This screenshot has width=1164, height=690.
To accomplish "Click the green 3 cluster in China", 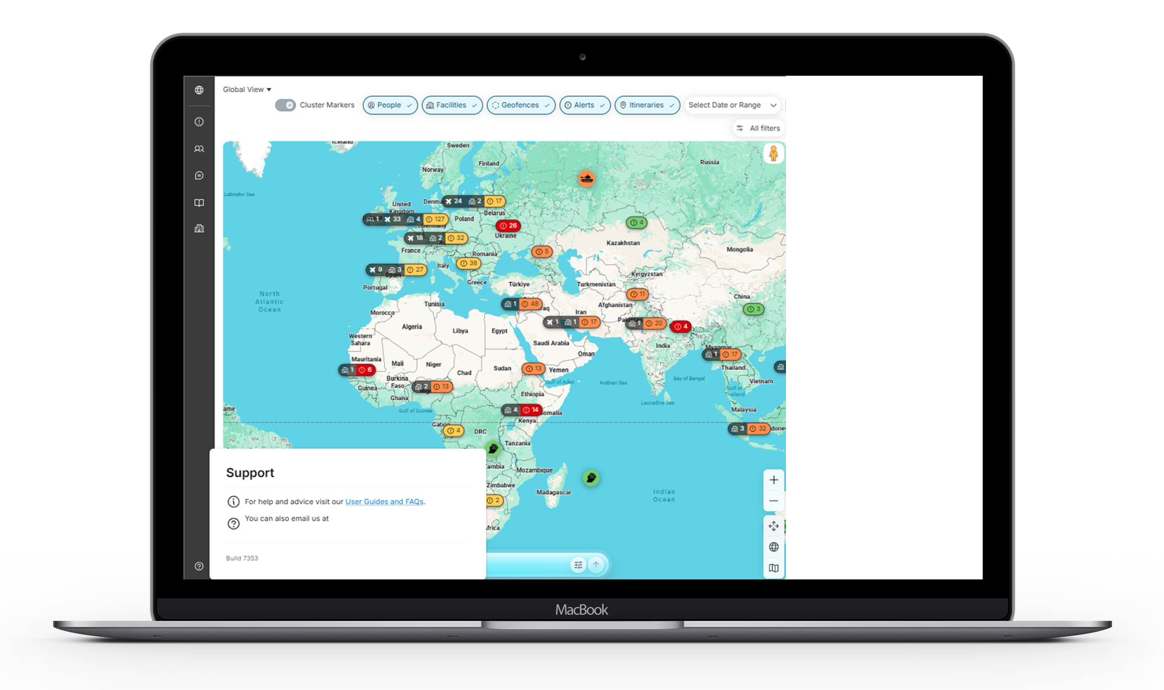I will [754, 309].
